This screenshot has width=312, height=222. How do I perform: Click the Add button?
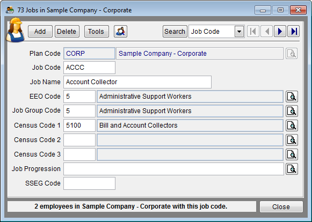click(40, 32)
